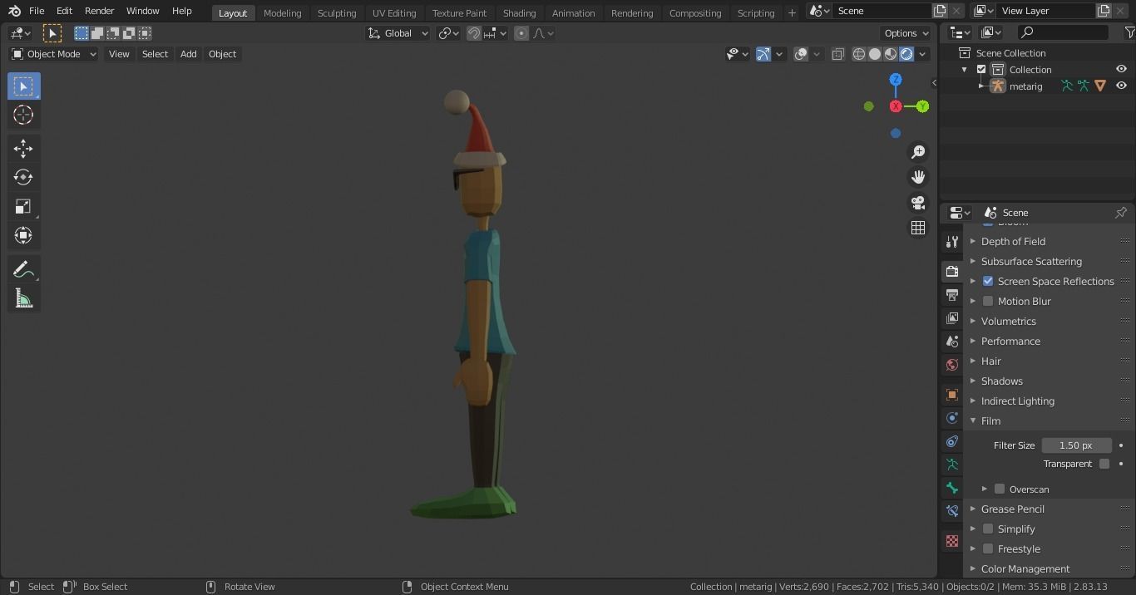Expand the Shadows panel
The height and width of the screenshot is (595, 1136).
tap(973, 381)
